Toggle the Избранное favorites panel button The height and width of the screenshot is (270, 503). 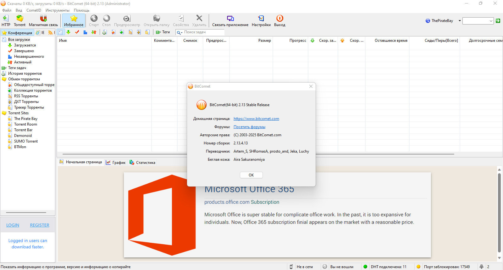tap(74, 21)
